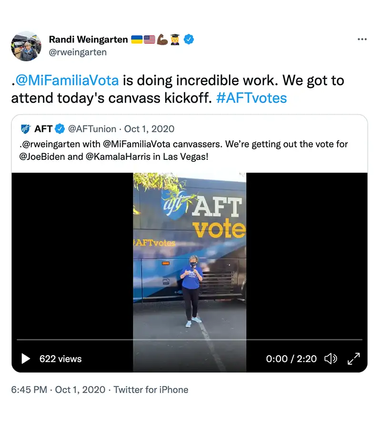The height and width of the screenshot is (428, 381).
Task: Click the Randi Weingarten display name
Action: [x=89, y=39]
